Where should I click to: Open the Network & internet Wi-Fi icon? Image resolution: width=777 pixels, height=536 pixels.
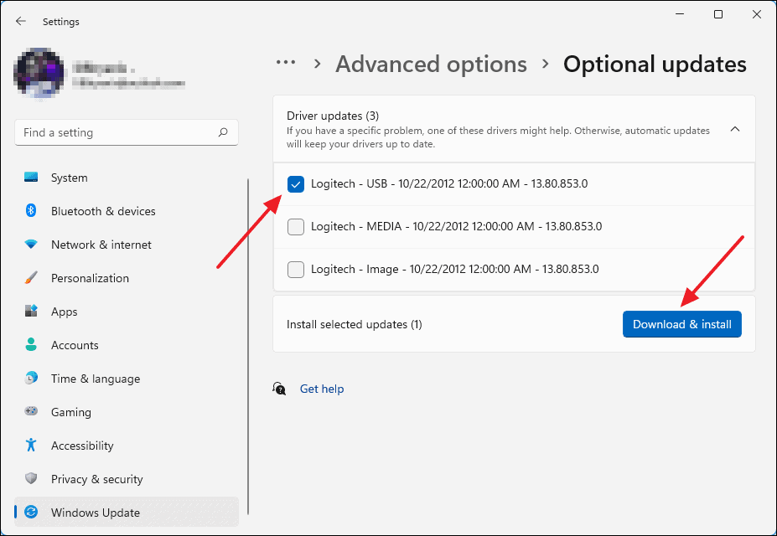[x=31, y=245]
